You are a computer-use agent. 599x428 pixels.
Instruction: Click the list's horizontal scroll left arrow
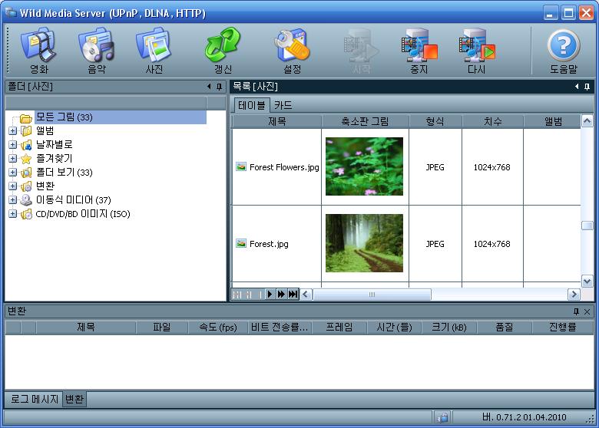pyautogui.click(x=306, y=295)
